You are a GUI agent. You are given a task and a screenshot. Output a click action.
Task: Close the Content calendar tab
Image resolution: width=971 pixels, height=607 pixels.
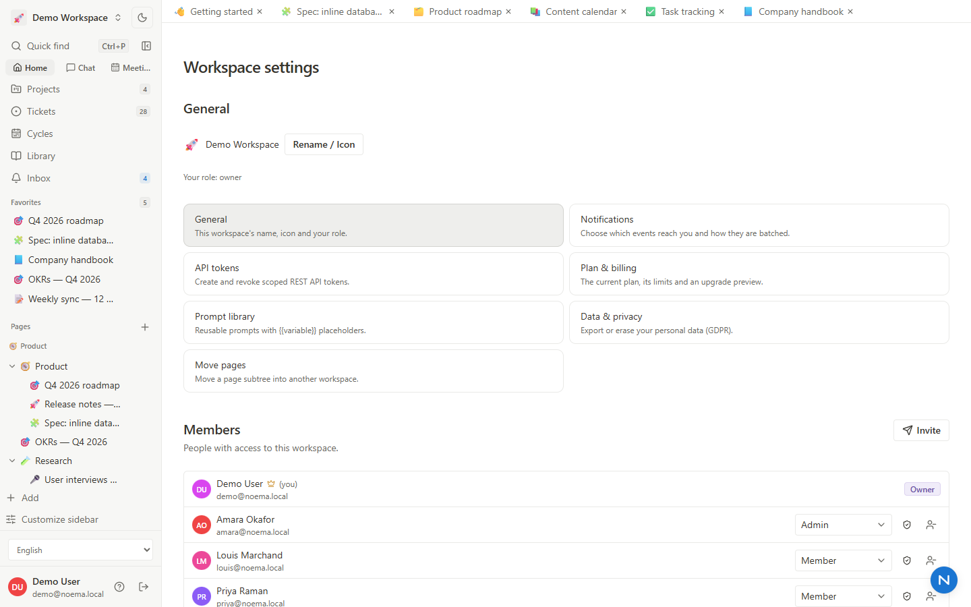tap(624, 11)
